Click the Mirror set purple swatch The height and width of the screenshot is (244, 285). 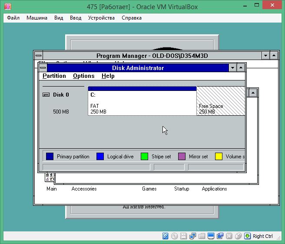[182, 157]
